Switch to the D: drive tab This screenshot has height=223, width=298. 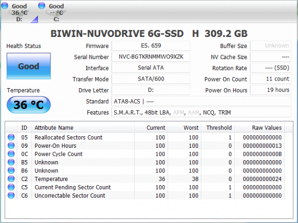[x=19, y=12]
